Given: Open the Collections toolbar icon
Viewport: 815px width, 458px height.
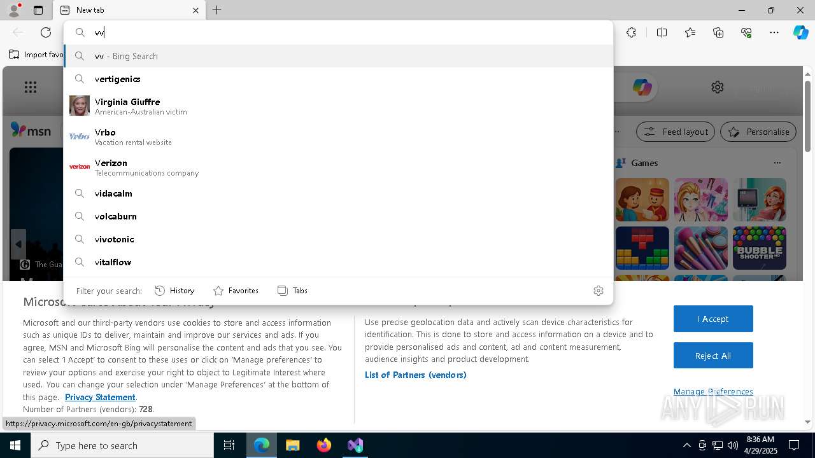Looking at the screenshot, I should click(718, 32).
